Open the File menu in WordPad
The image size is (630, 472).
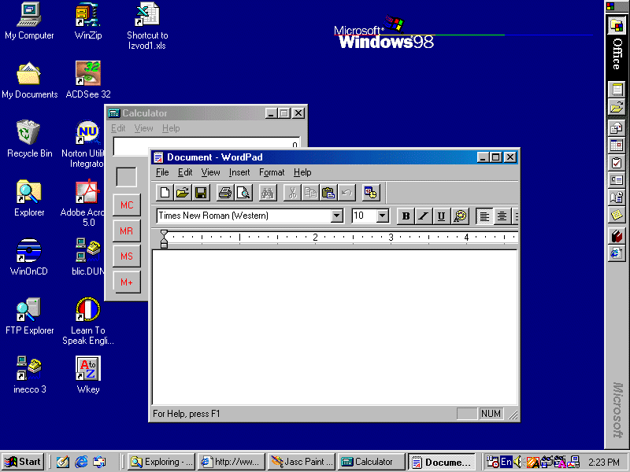click(x=162, y=172)
